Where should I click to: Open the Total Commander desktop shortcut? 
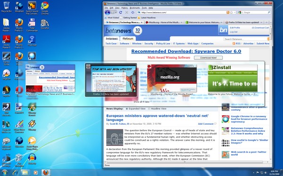coord(32,25)
